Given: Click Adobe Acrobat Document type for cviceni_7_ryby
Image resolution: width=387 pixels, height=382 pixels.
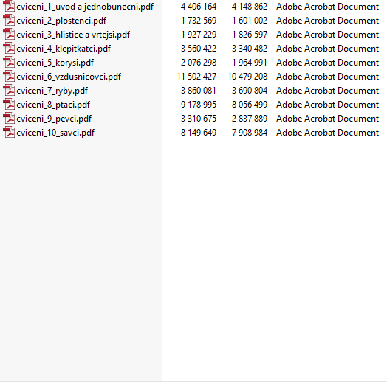Looking at the screenshot, I should [x=327, y=91].
